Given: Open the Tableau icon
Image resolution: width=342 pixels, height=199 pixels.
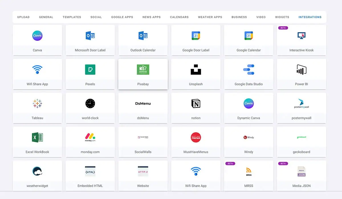Looking at the screenshot, I should [x=37, y=103].
